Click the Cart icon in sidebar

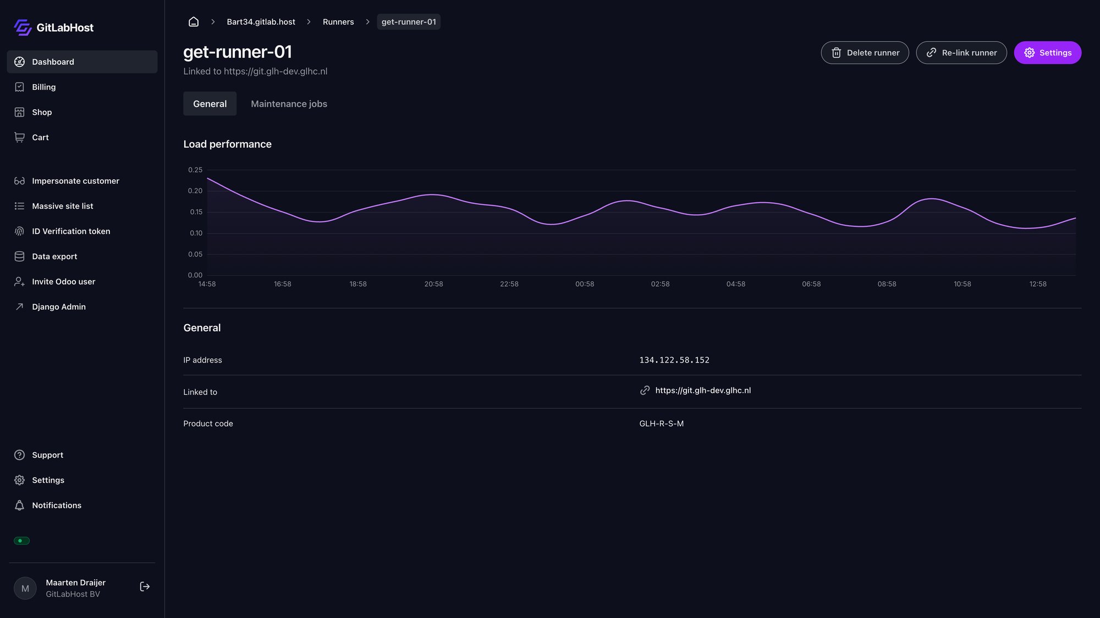19,137
